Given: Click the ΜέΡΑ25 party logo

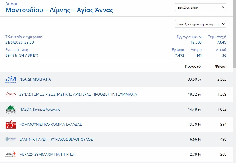Looking at the screenshot, I should click(11, 154).
